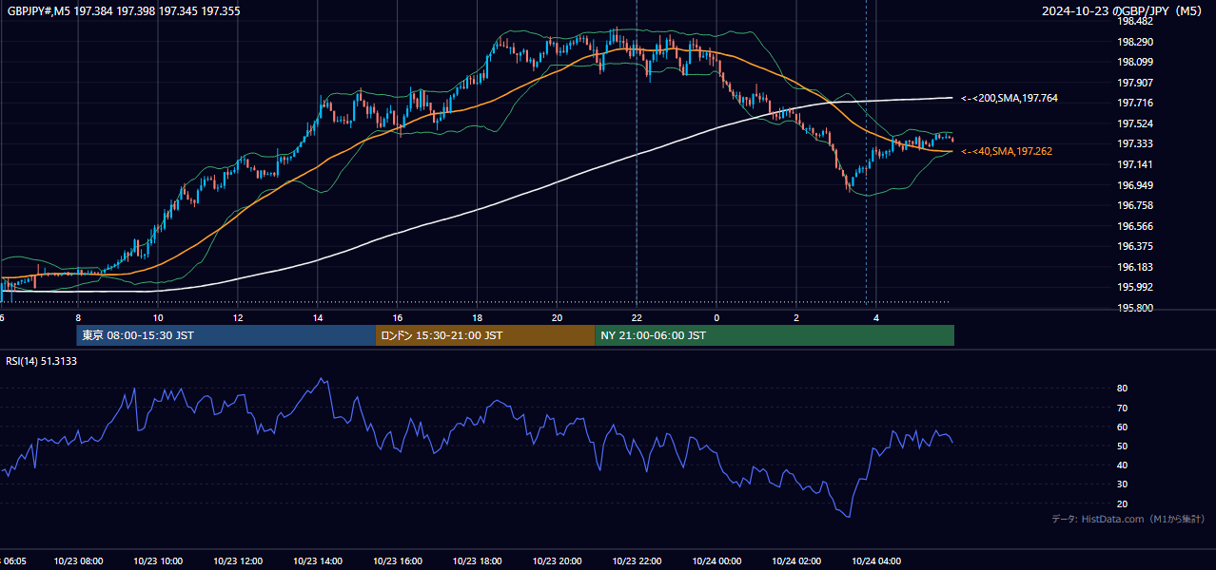Screen dimensions: 1216x570
Task: Click price axis value 196.183
Action: [x=1134, y=267]
